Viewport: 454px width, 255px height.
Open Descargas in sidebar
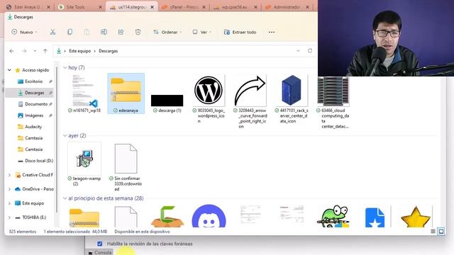coord(34,93)
